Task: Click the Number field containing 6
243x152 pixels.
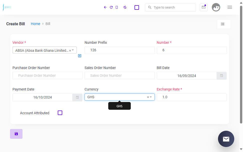Action: pos(191,50)
